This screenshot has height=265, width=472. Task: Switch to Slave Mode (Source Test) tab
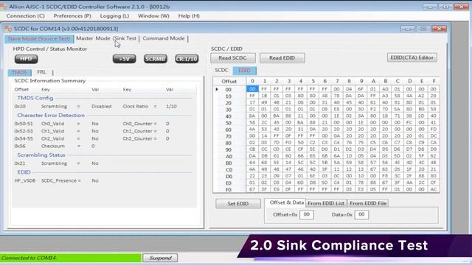point(39,39)
